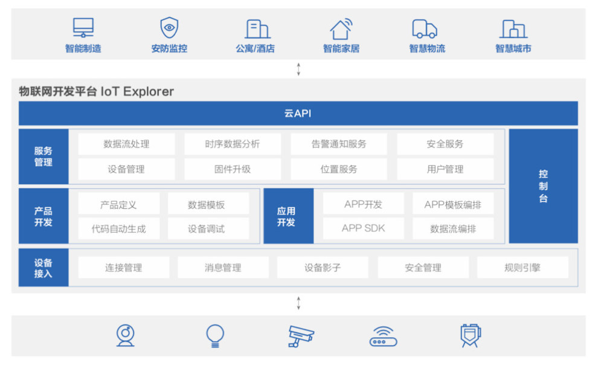Choose the 数据流编排 box
The image size is (604, 374).
[453, 228]
